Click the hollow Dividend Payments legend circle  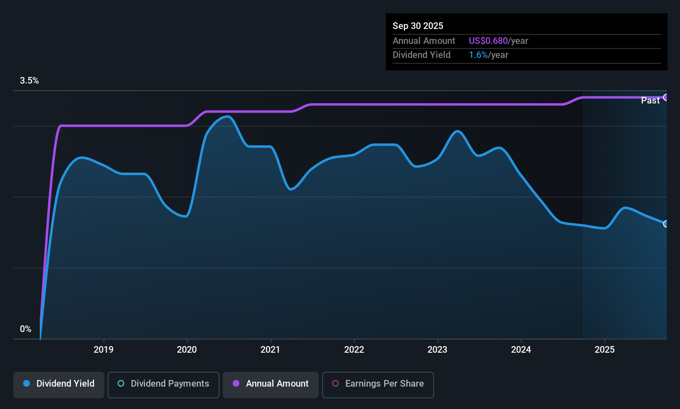(x=121, y=383)
